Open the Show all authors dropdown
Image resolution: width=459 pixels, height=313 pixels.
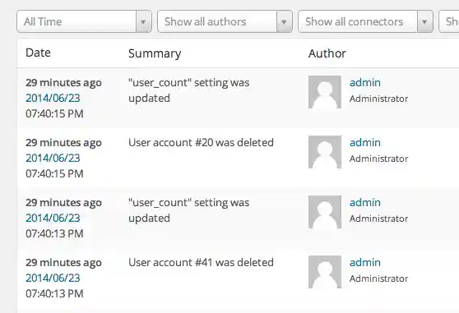[x=225, y=21]
